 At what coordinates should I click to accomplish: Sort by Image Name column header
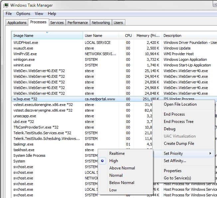pyautogui.click(x=47, y=36)
